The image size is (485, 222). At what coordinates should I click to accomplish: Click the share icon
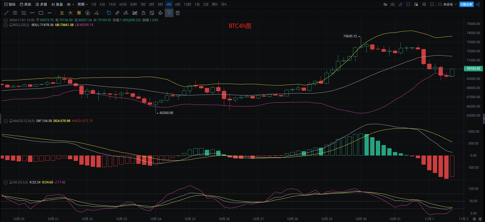[x=478, y=4]
